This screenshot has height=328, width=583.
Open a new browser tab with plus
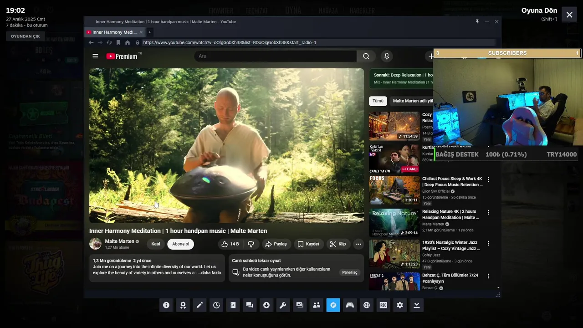pyautogui.click(x=149, y=32)
